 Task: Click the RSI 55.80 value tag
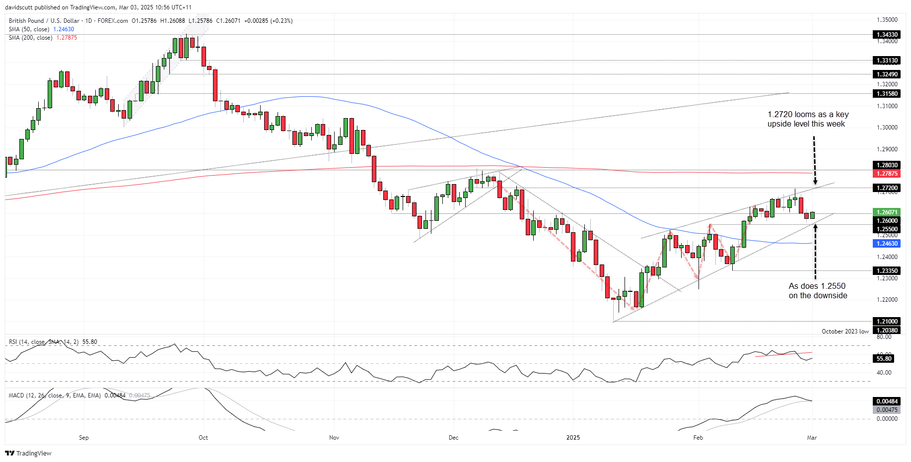884,358
